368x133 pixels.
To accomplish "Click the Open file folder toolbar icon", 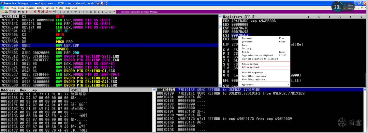I will click(3, 12).
